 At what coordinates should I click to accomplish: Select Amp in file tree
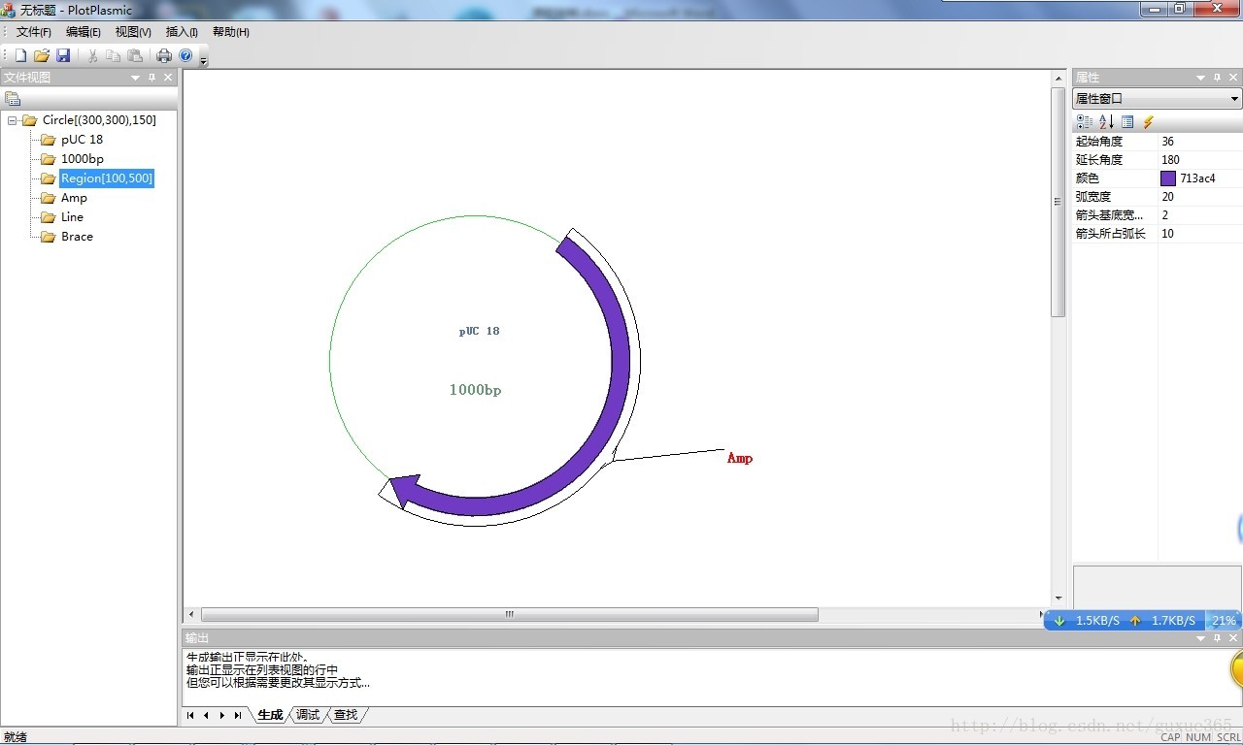[74, 197]
